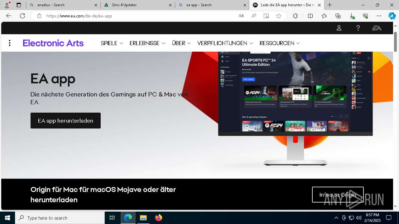
Task: Open Browser essentials heart icon
Action: click(x=365, y=16)
